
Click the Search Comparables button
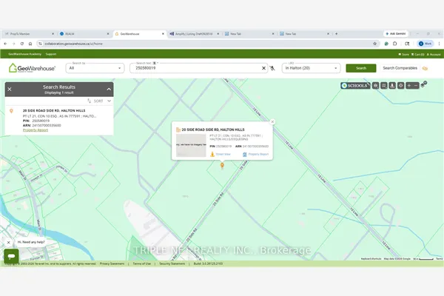(x=400, y=68)
